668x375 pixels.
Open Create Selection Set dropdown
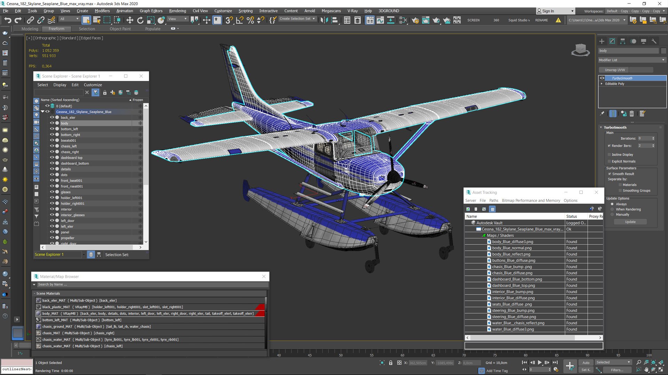(297, 19)
